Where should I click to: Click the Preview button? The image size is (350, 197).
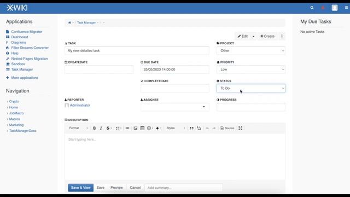click(116, 188)
